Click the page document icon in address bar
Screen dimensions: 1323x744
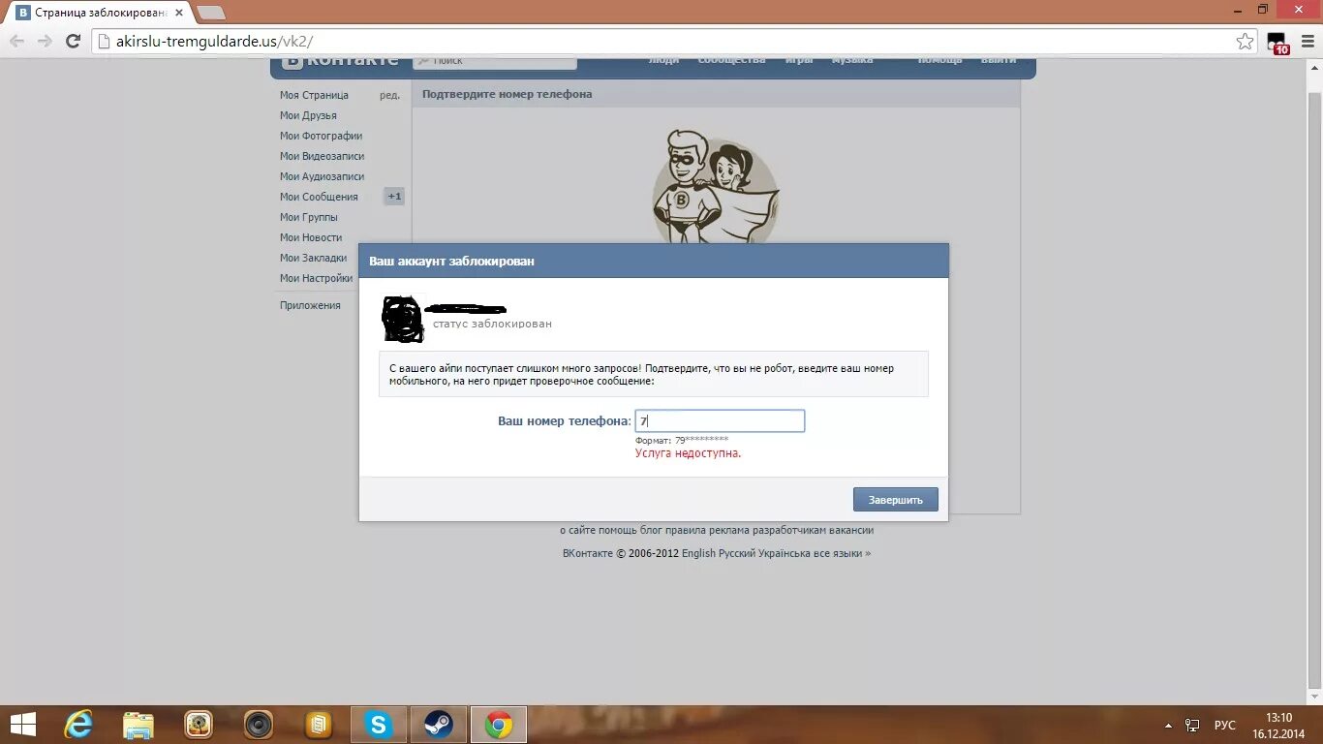[x=105, y=42]
